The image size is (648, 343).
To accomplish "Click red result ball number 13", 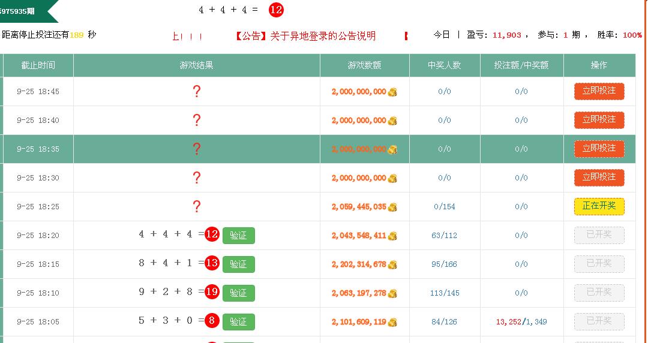I will 212,263.
